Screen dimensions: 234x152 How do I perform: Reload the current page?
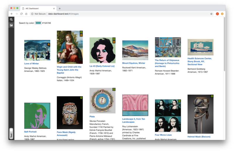coord(21,14)
